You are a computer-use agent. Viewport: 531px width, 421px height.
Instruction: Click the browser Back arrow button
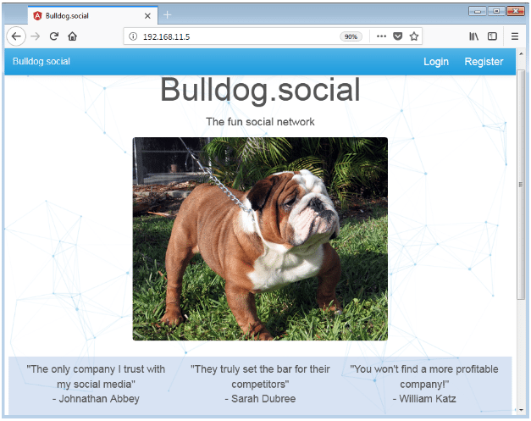click(x=16, y=36)
